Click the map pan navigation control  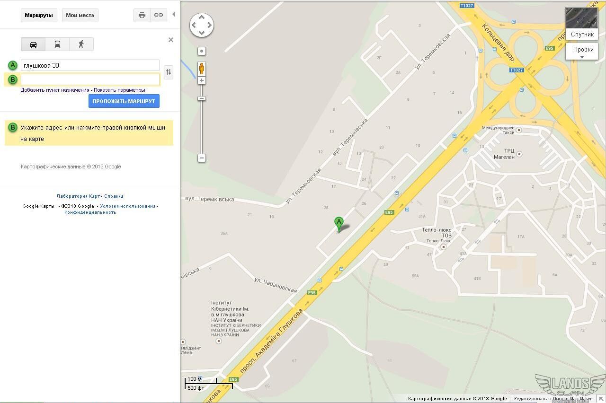tap(202, 25)
